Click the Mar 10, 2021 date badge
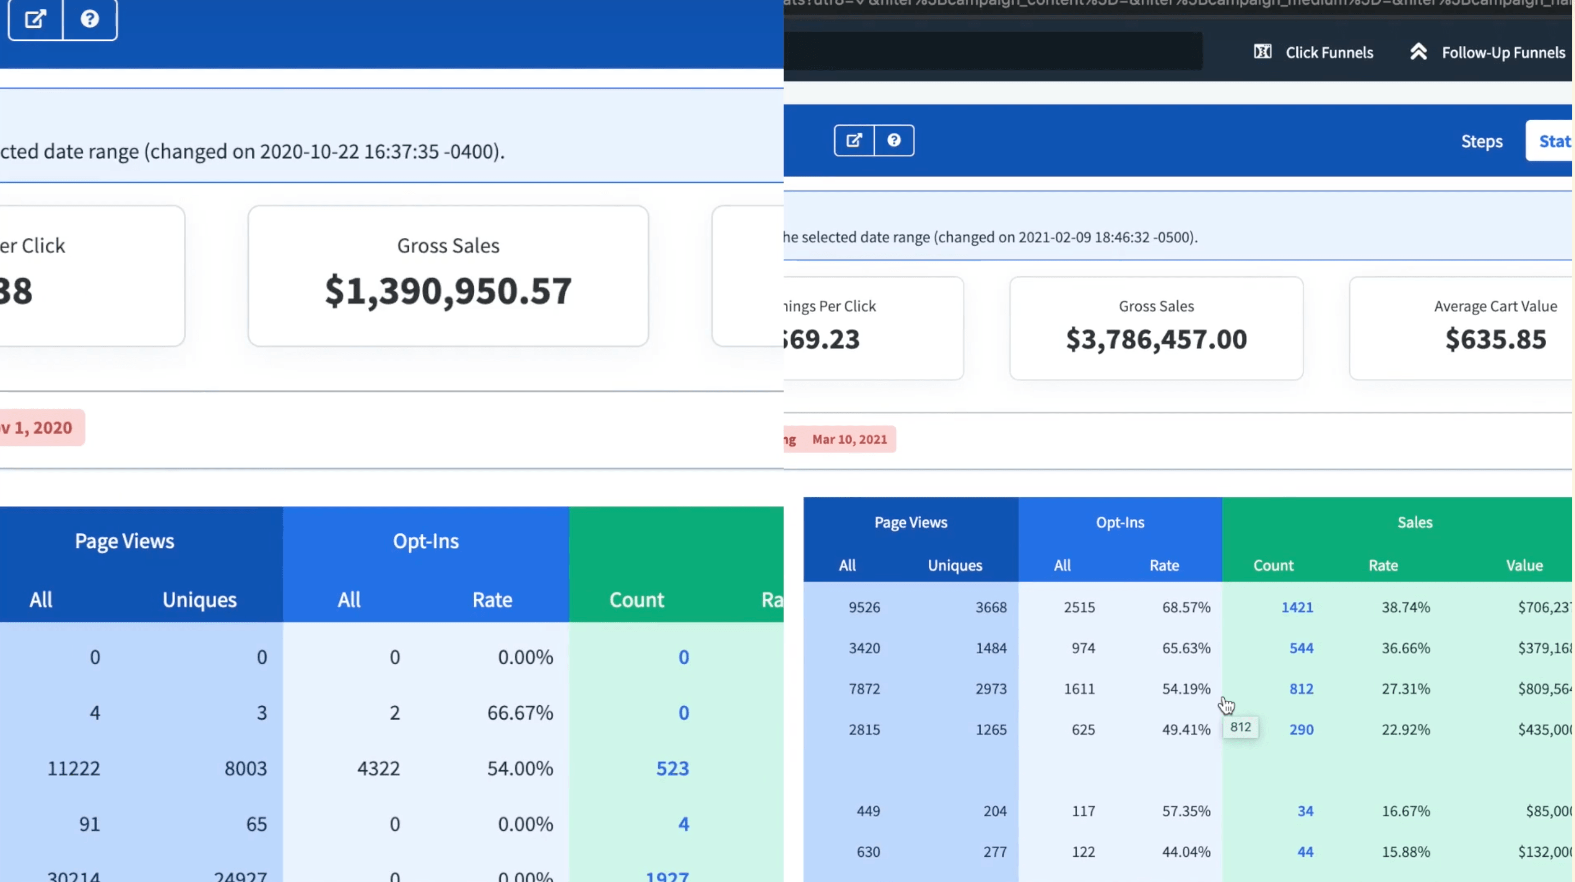The image size is (1575, 882). click(x=849, y=439)
